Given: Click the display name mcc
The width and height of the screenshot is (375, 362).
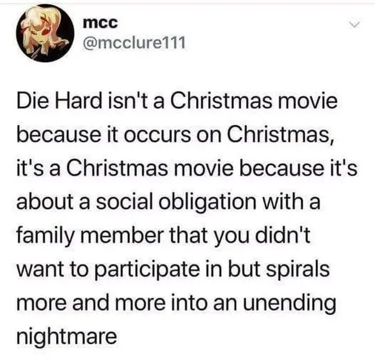Looking at the screenshot, I should 101,23.
